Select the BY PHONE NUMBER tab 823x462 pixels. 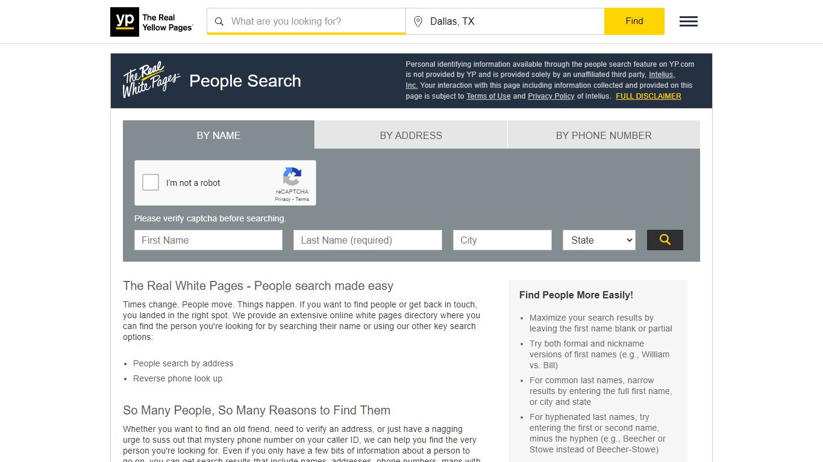603,135
